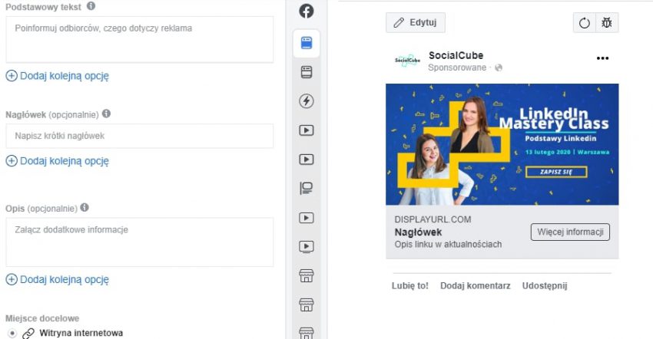Screen dimensions: 653x339
Task: Select the highlighted blue mobile feed preview icon
Action: (306, 44)
